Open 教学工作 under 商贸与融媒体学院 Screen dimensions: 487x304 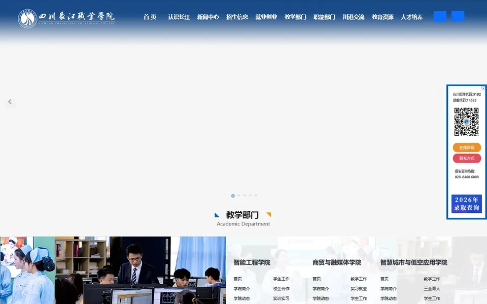click(x=359, y=279)
